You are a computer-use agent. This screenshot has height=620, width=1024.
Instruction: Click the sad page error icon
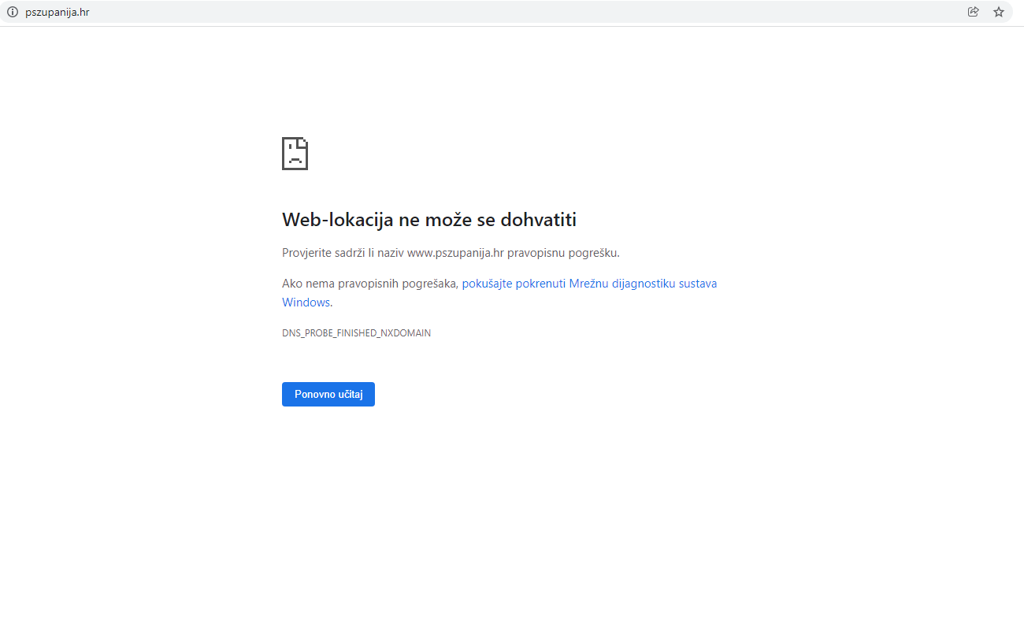coord(295,154)
